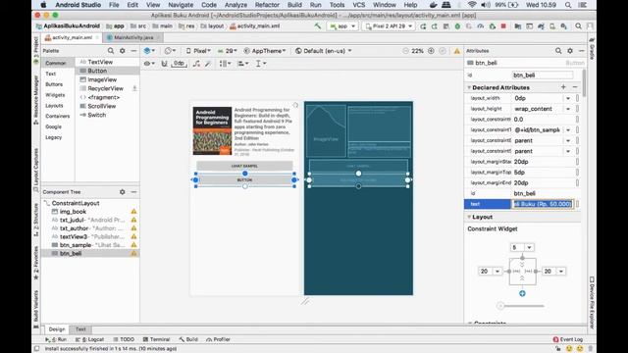
Task: Open the guidelines dropdown
Action: [261, 64]
